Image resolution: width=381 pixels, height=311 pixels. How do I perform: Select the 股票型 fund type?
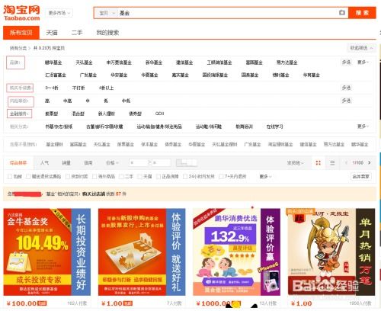[52, 114]
